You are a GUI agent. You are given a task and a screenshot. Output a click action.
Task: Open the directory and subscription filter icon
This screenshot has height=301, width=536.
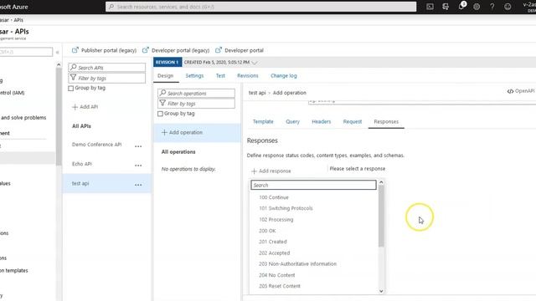point(446,7)
